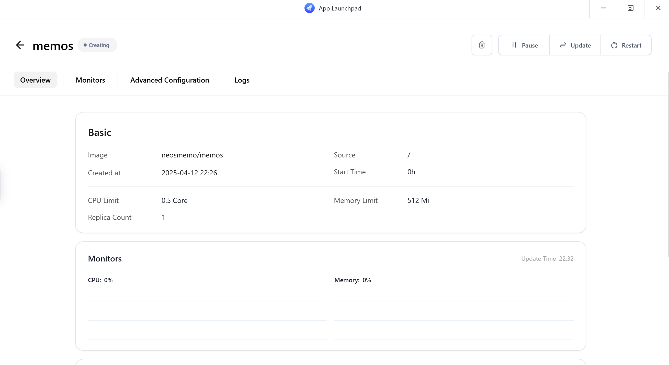Click the Memory: 0% label
This screenshot has height=365, width=669.
(x=353, y=280)
